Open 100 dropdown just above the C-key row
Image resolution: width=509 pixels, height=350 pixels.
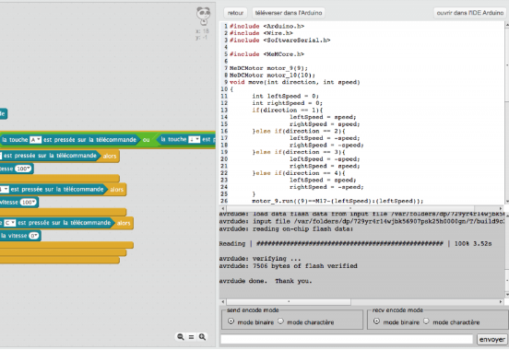click(29, 203)
